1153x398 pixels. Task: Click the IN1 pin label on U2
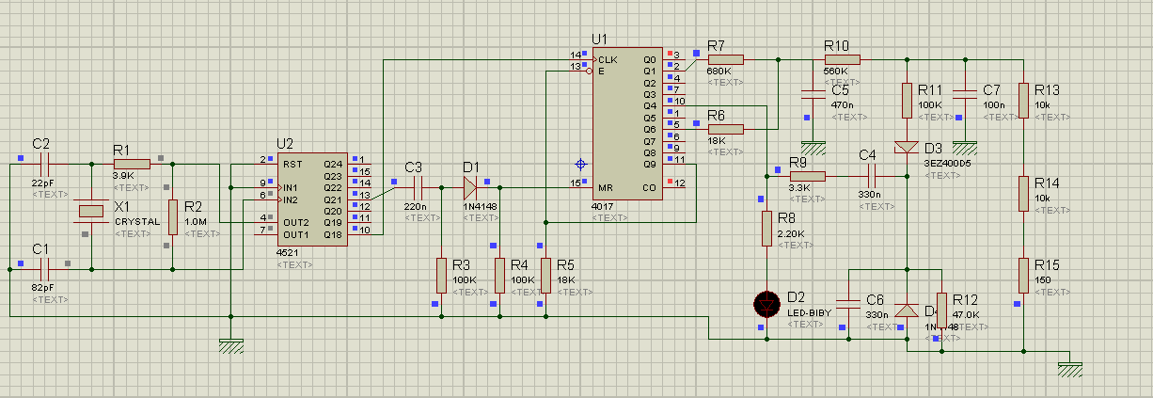click(291, 187)
